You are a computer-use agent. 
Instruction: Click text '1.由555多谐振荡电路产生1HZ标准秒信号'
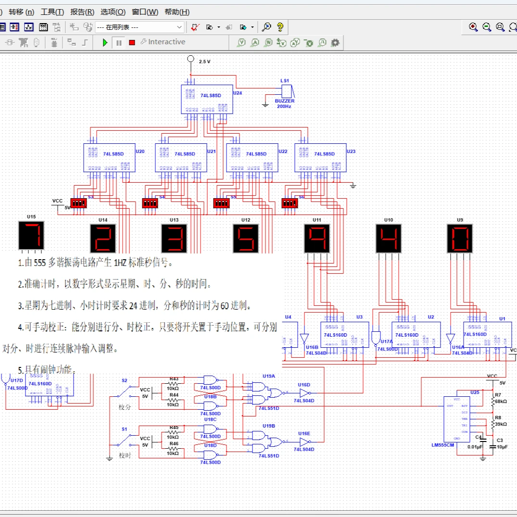tap(95, 263)
